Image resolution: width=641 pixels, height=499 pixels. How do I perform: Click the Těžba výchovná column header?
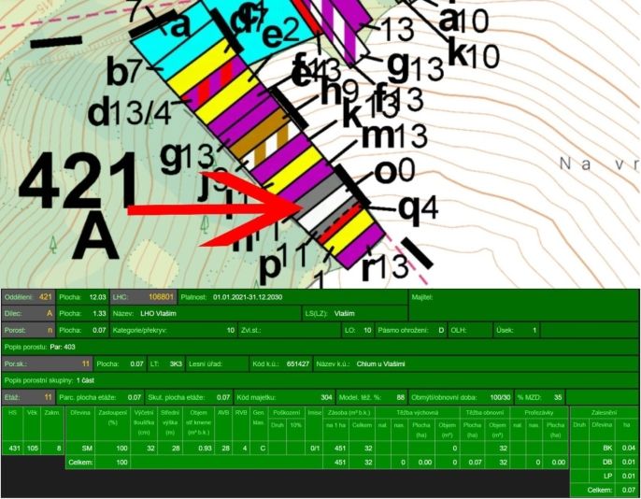[x=417, y=413]
